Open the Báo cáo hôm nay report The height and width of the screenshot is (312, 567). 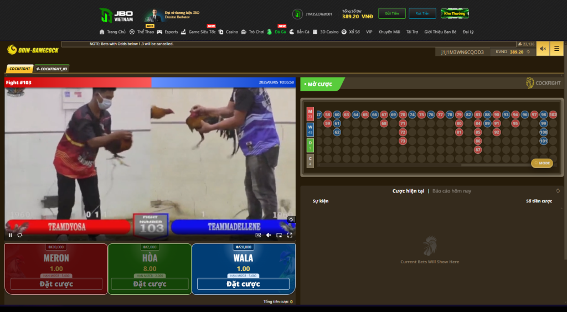[452, 191]
